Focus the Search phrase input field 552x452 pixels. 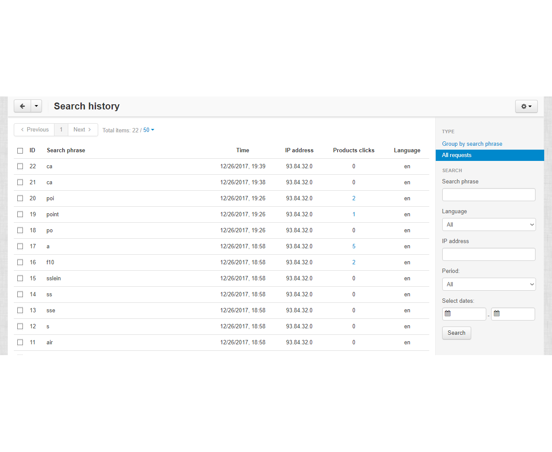click(x=488, y=195)
